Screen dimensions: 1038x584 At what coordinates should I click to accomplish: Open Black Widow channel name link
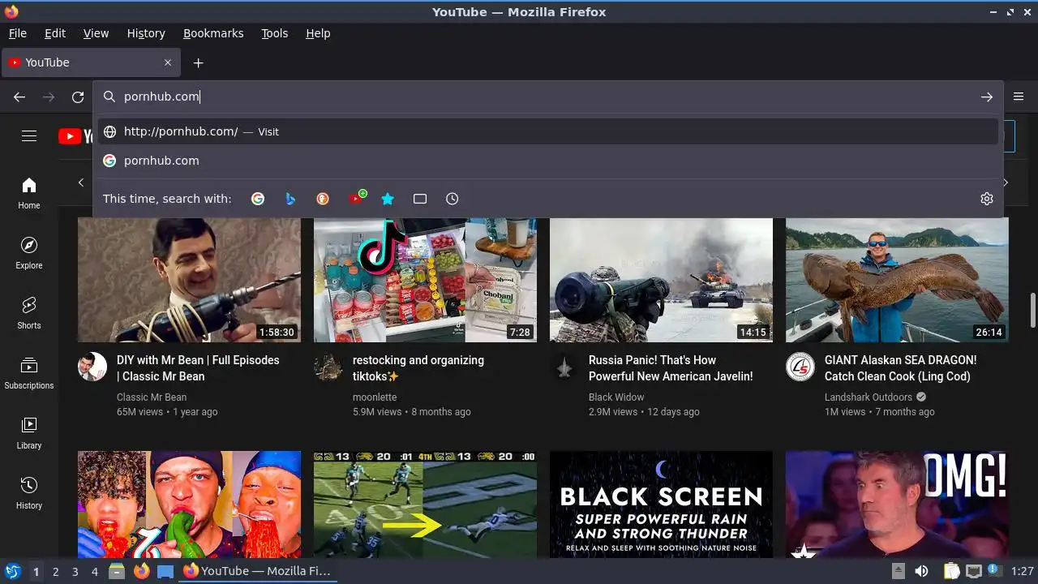(616, 397)
